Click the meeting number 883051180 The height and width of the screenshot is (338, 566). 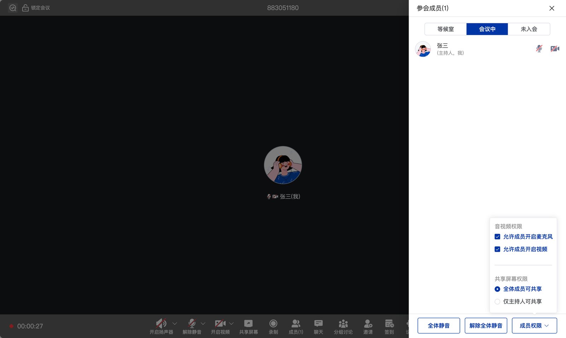[x=283, y=8]
